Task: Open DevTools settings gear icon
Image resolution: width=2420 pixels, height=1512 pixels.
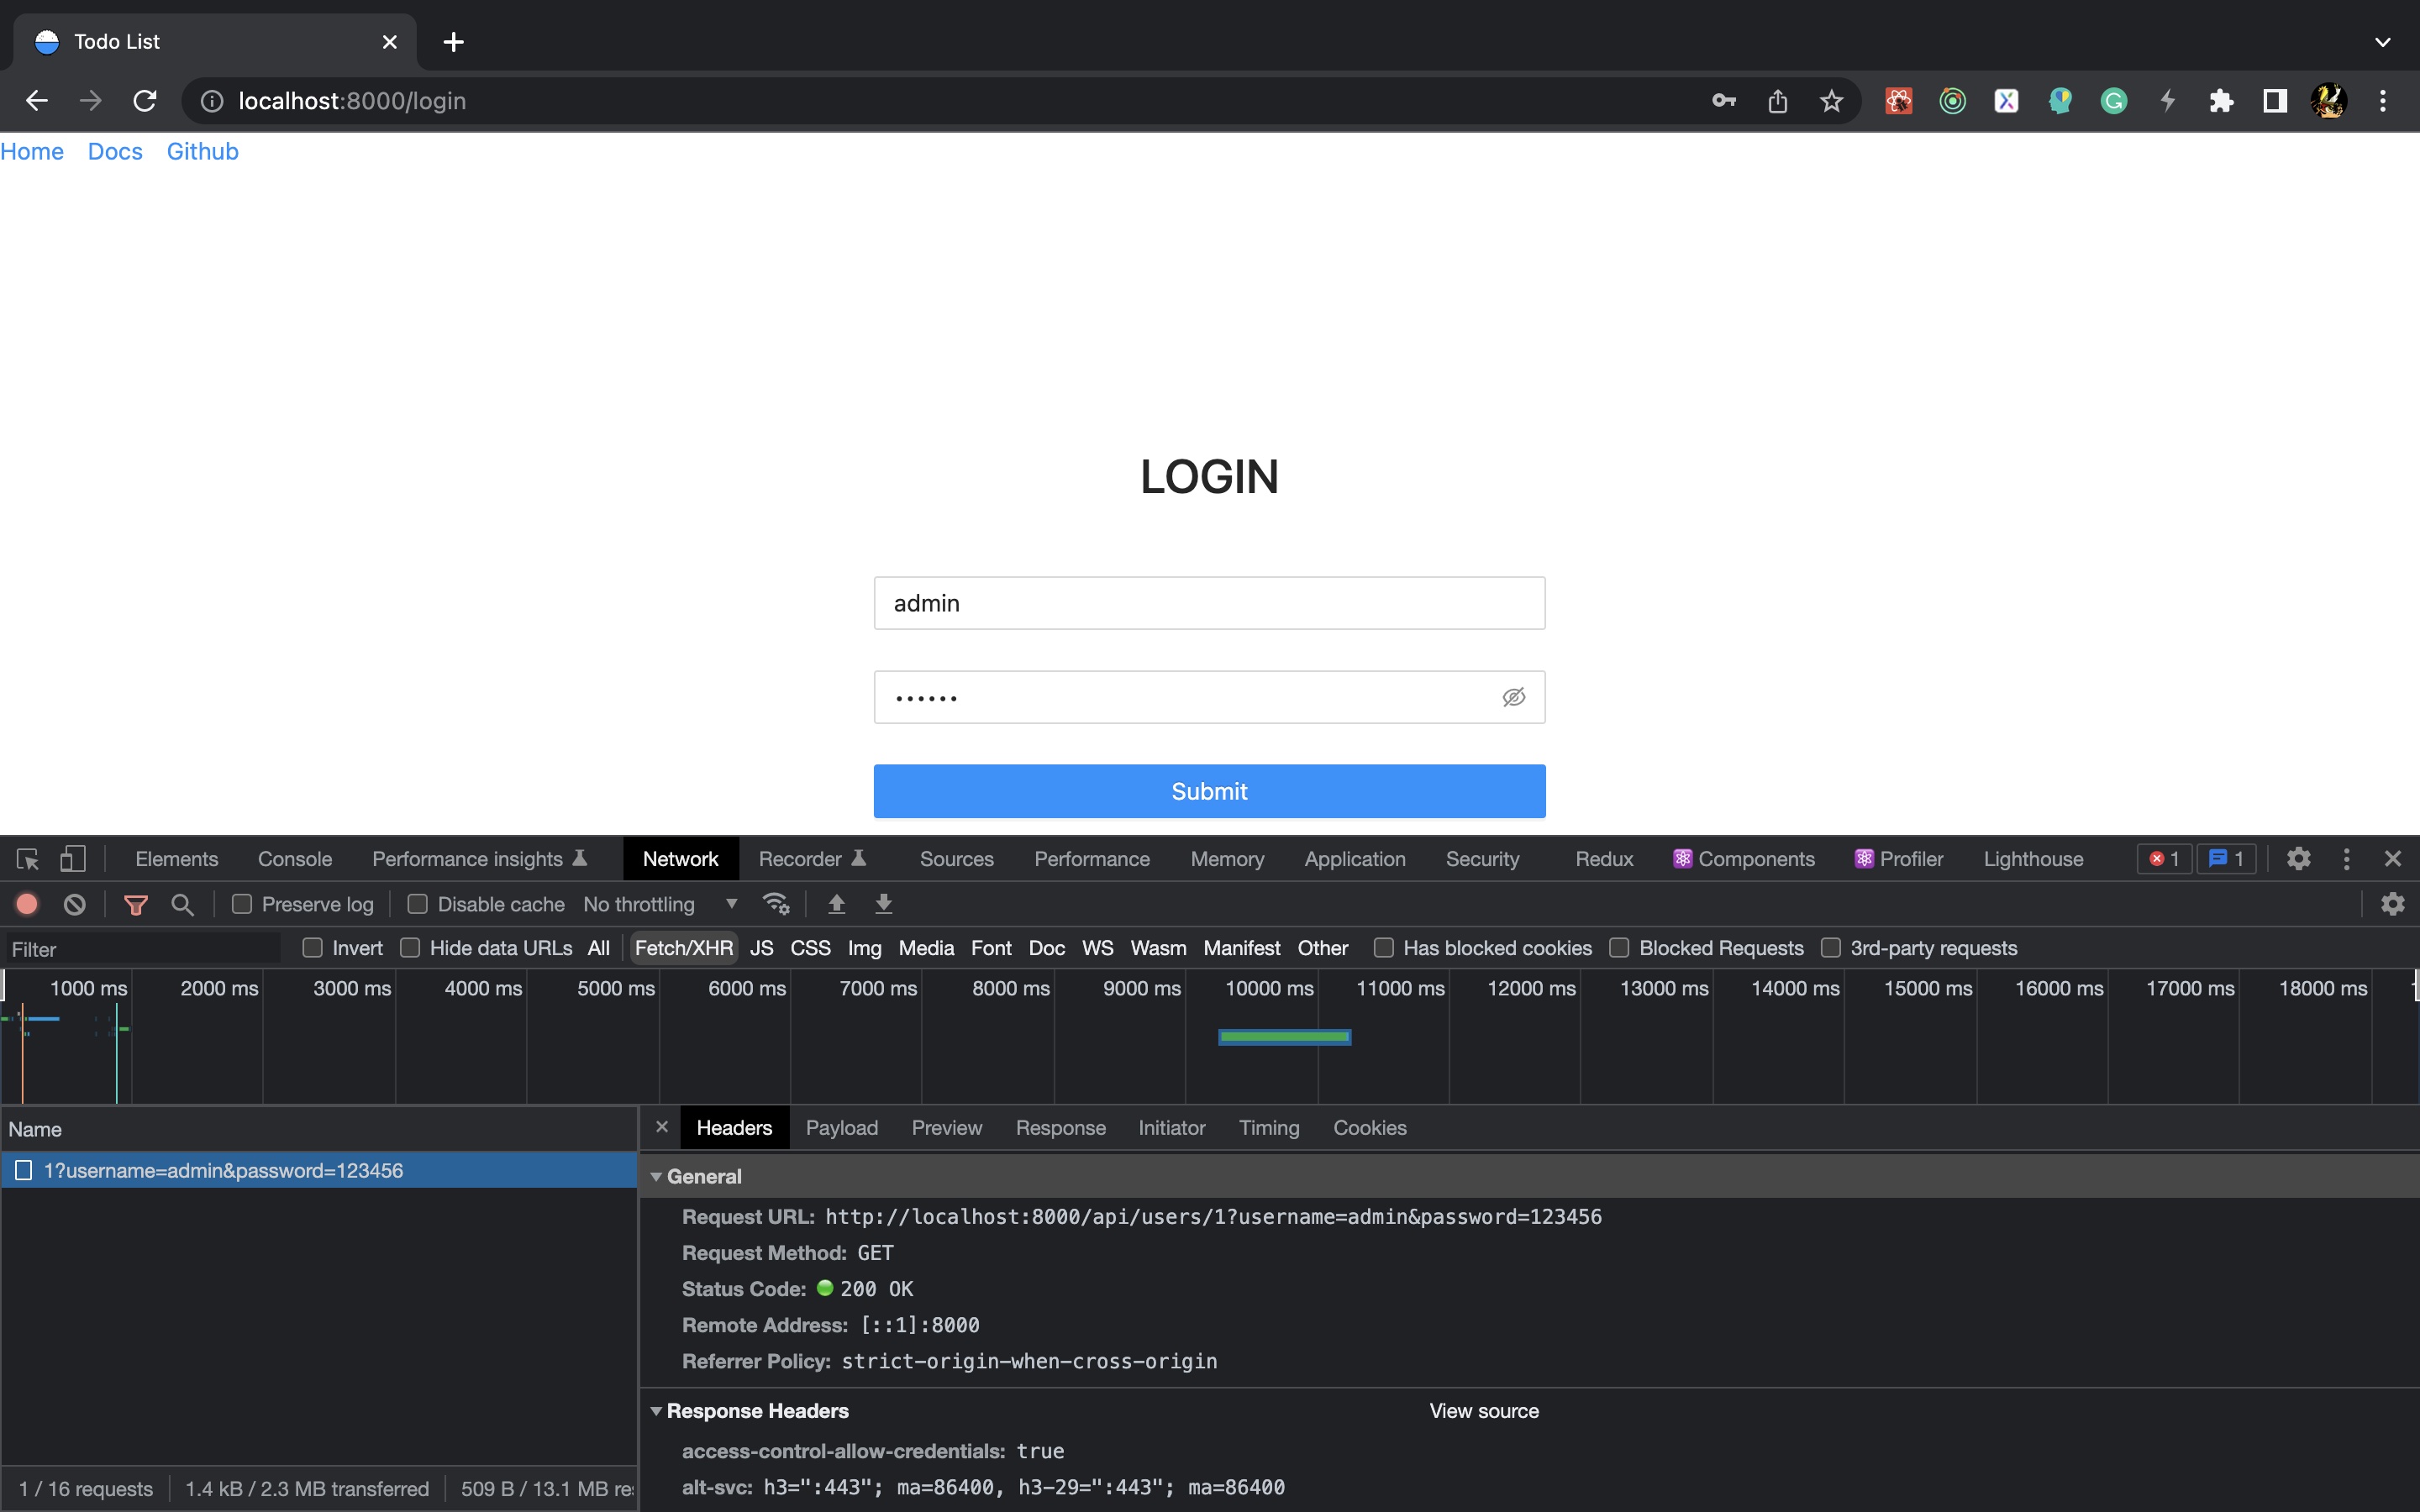Action: [x=2298, y=859]
